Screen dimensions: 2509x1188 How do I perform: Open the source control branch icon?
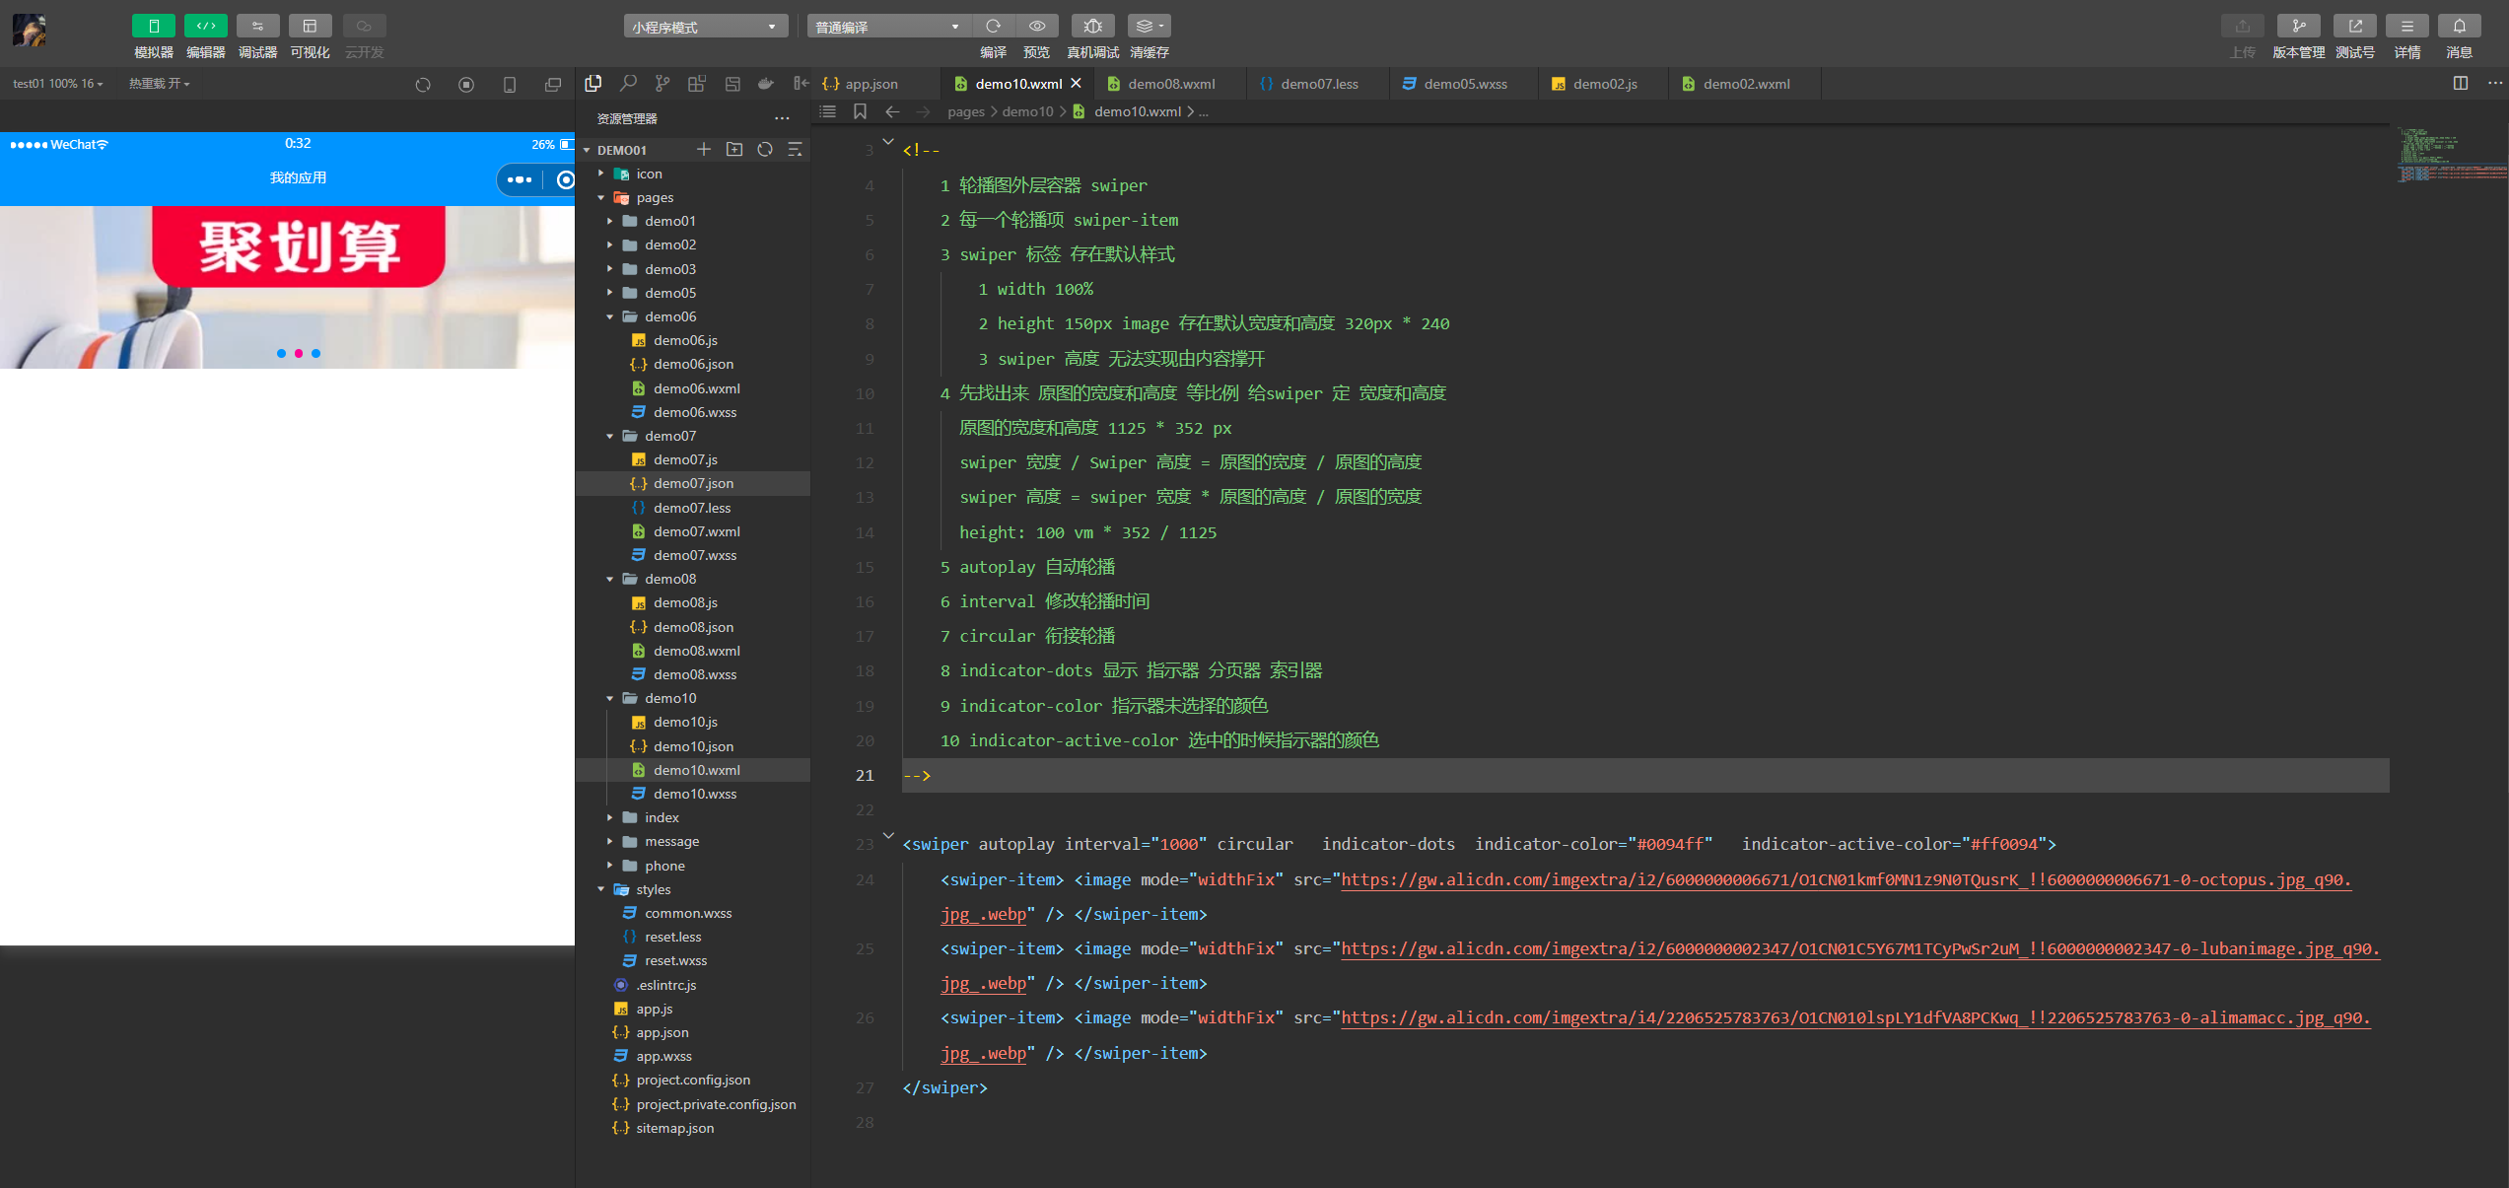[662, 84]
